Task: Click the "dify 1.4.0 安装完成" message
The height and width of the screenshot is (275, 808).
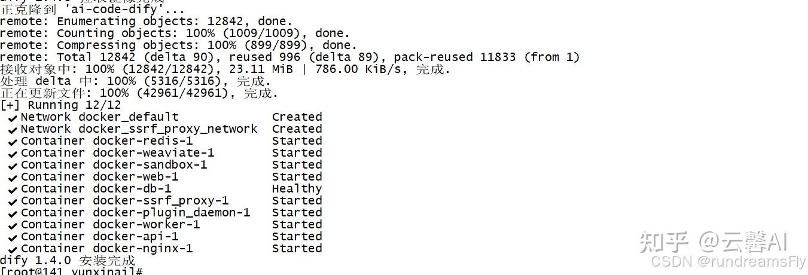Action: coord(68,261)
